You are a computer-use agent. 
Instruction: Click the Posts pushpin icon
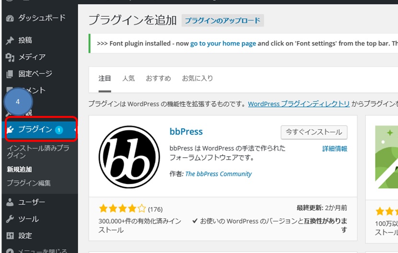[10, 40]
